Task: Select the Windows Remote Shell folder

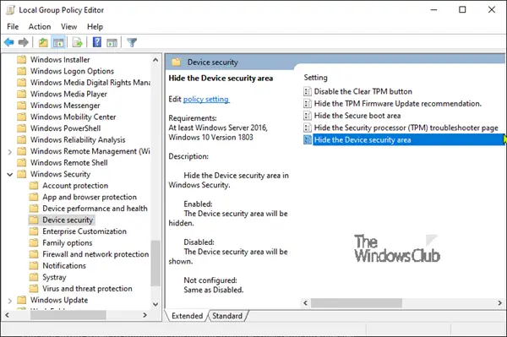Action: (69, 163)
